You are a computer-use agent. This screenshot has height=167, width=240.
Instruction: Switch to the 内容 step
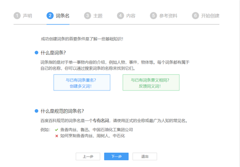pyautogui.click(x=126, y=16)
